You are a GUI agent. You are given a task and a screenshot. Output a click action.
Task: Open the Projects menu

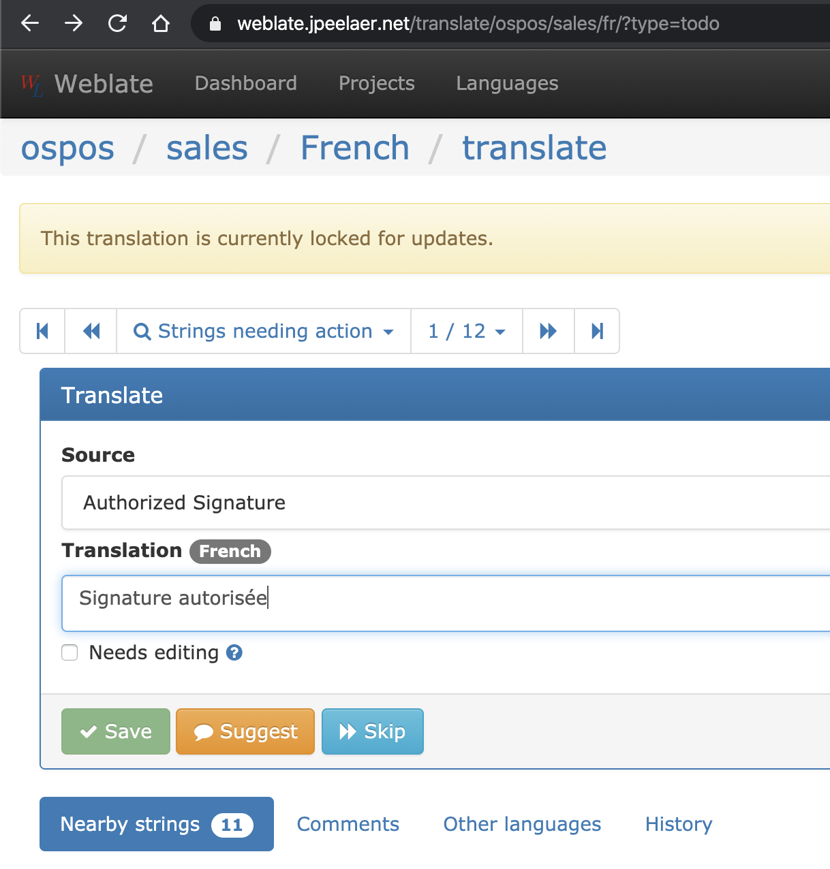[x=376, y=83]
